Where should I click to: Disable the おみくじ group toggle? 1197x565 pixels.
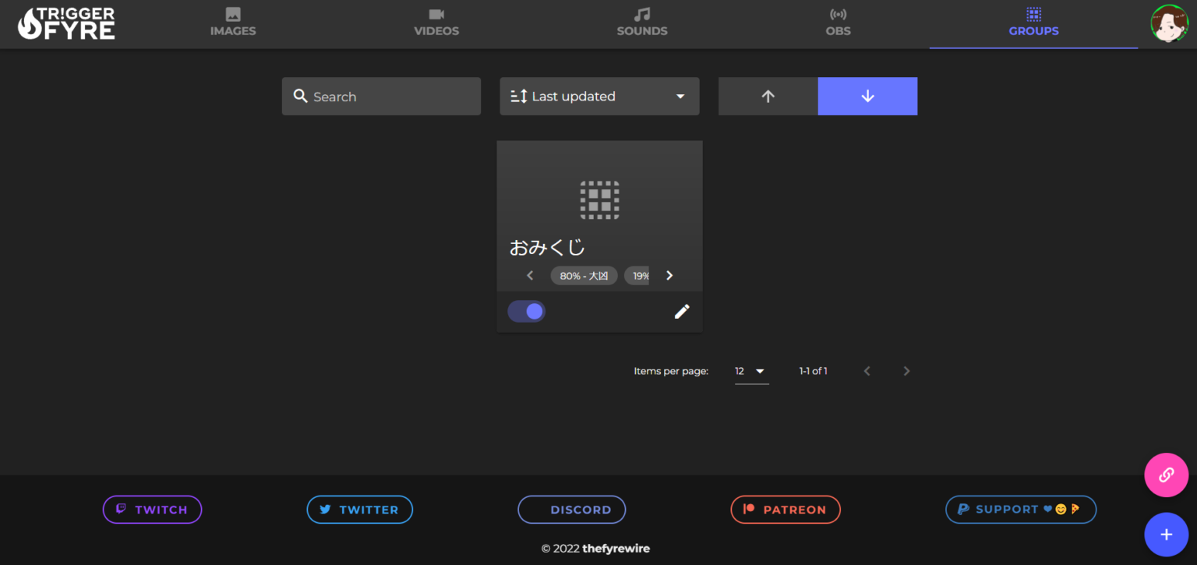pyautogui.click(x=526, y=311)
